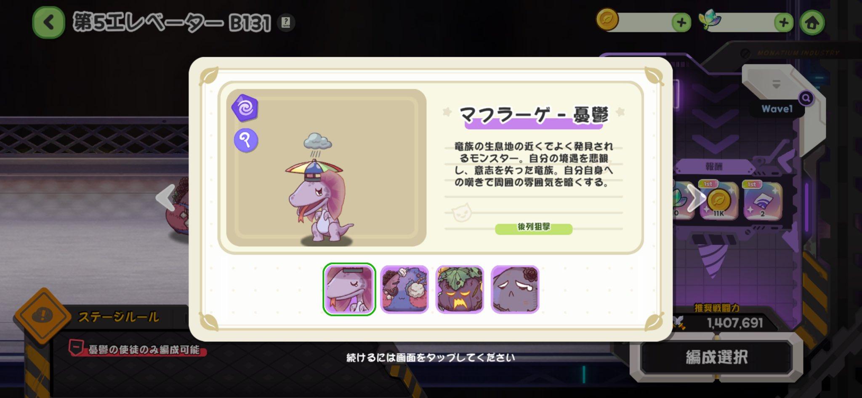Open the help icon beside B131

pyautogui.click(x=286, y=22)
